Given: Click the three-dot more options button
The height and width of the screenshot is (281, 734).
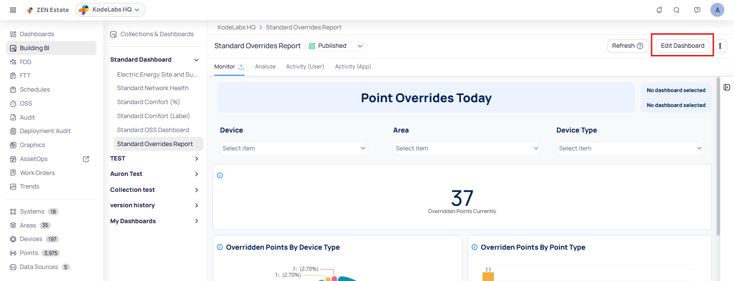Looking at the screenshot, I should (x=720, y=46).
